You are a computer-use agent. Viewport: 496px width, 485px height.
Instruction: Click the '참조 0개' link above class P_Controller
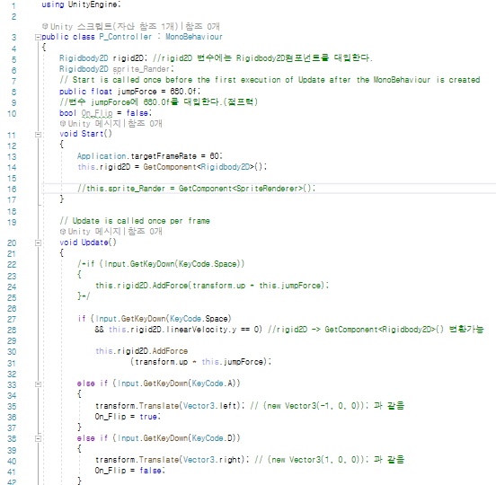(202, 27)
